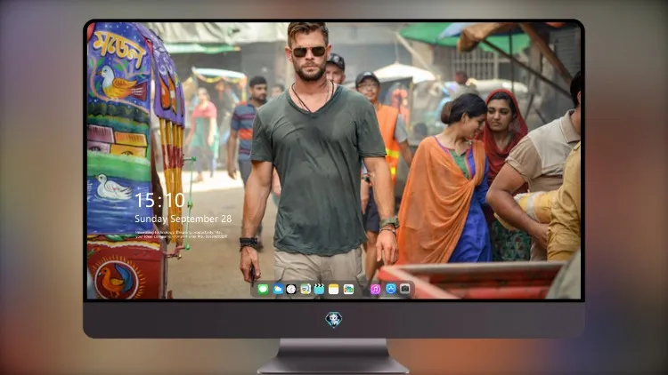Open the Camera app in dock
The height and width of the screenshot is (375, 668).
405,289
